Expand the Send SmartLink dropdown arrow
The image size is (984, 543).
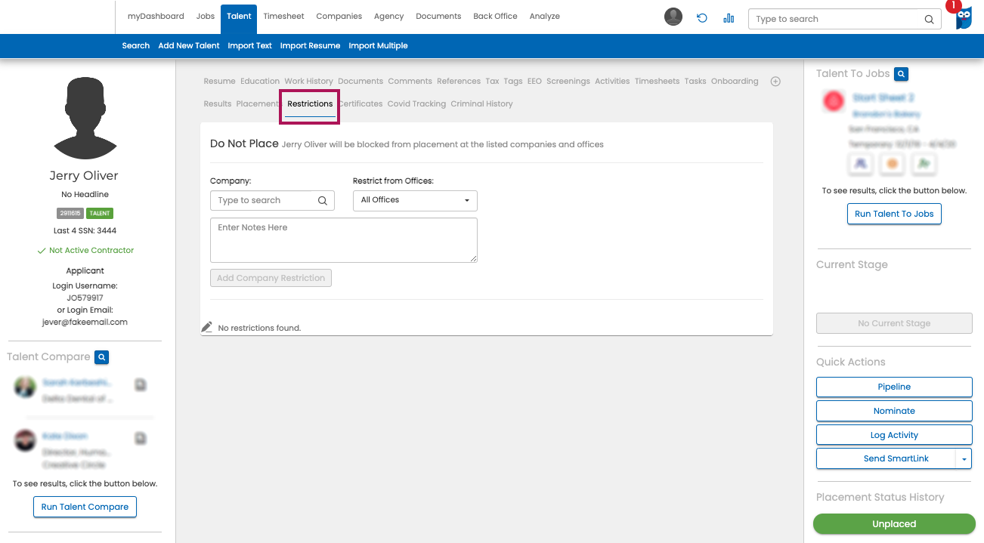[964, 458]
